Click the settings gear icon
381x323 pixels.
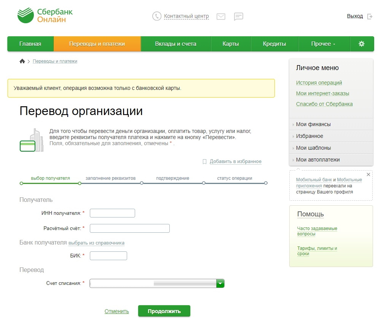[362, 44]
